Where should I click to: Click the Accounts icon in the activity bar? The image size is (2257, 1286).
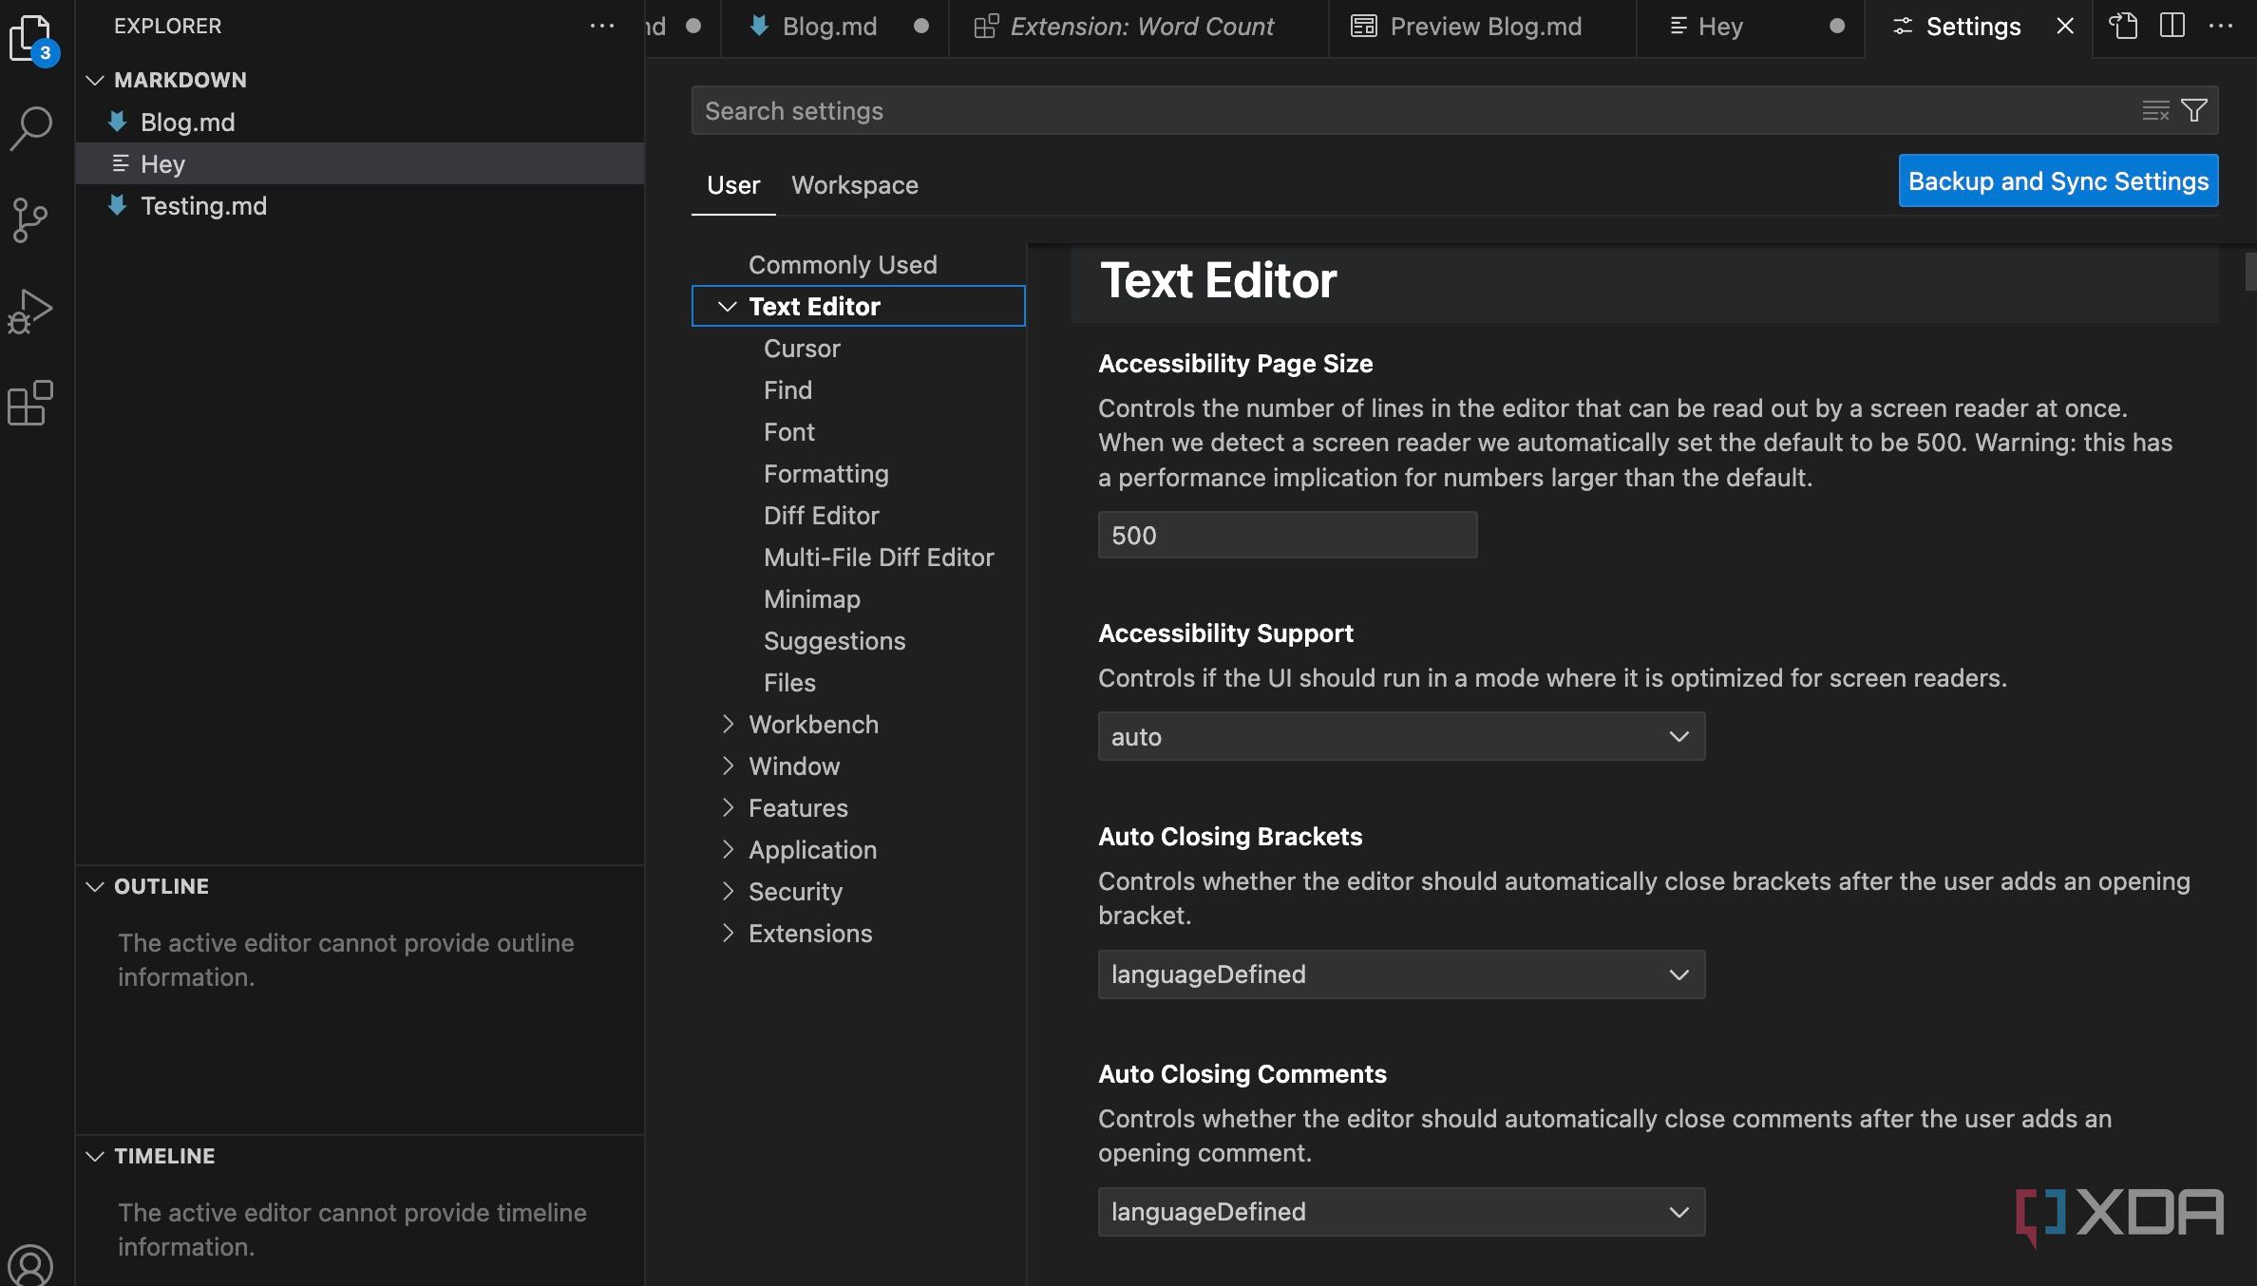30,1264
